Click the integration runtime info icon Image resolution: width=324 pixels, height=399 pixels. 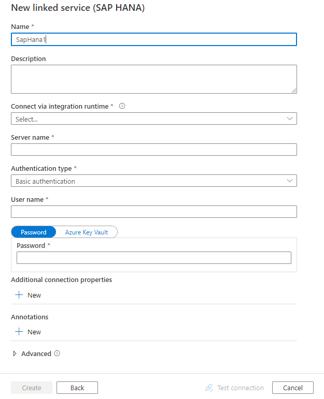coord(122,106)
